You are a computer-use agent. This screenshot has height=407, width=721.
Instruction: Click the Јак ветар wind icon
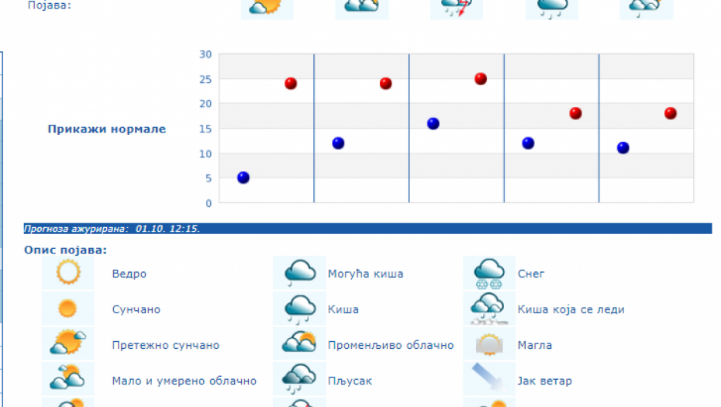[489, 380]
